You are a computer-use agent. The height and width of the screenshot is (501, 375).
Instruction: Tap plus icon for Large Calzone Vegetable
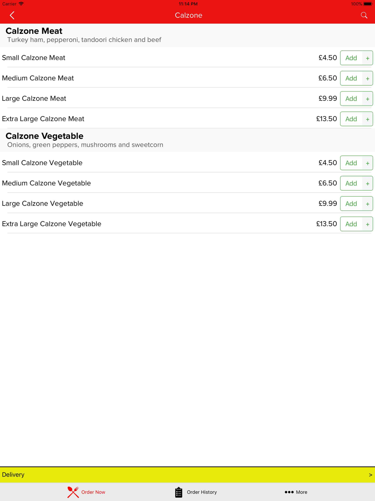point(367,204)
